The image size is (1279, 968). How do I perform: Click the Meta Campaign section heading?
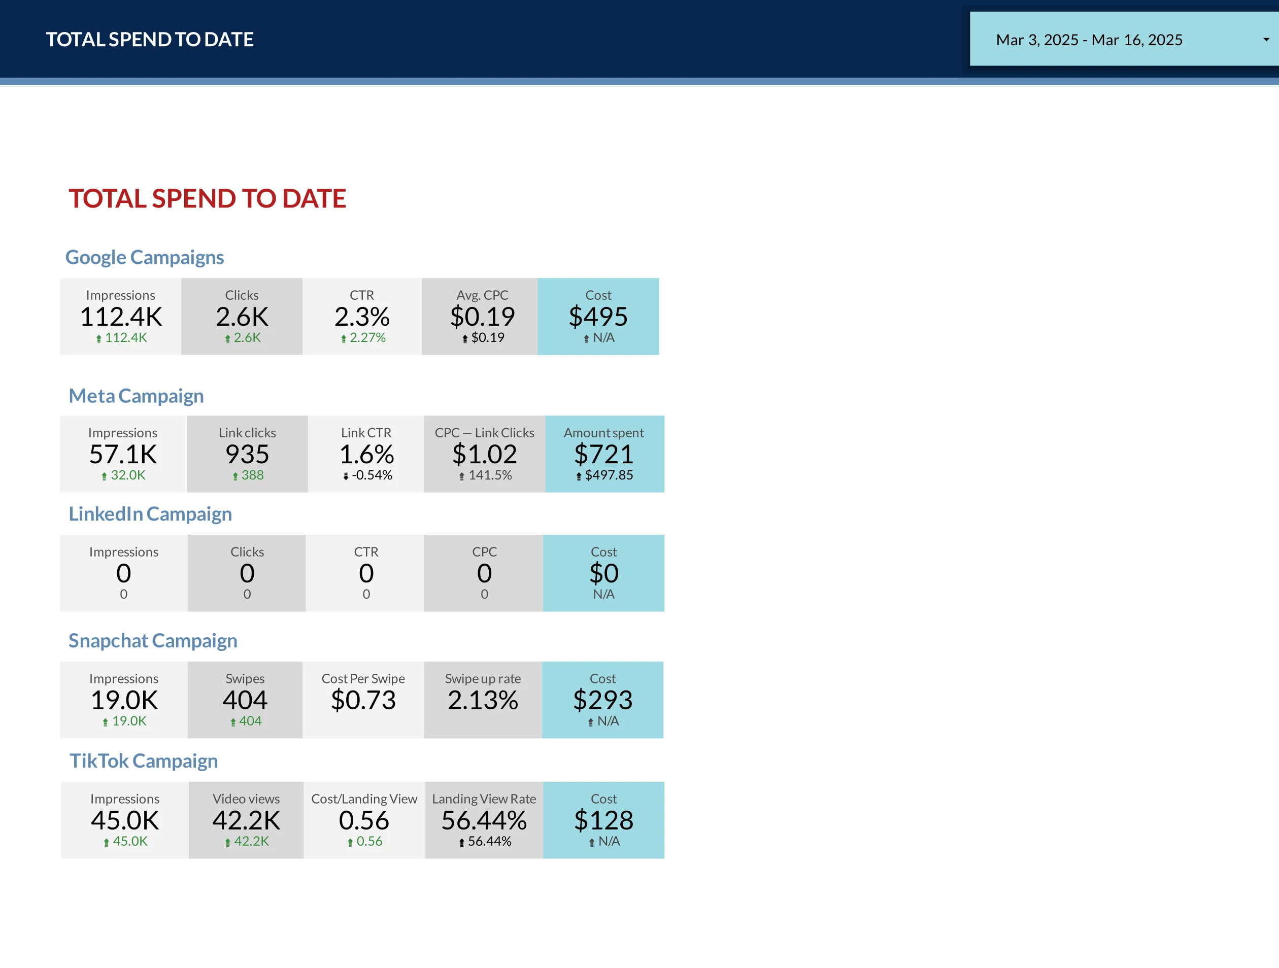pyautogui.click(x=137, y=396)
